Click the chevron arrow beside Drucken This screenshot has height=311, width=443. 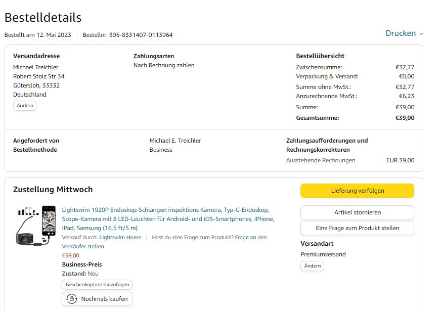tap(421, 34)
